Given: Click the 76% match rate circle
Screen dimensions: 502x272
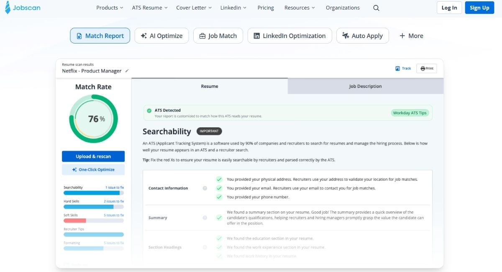Looking at the screenshot, I should pos(93,119).
